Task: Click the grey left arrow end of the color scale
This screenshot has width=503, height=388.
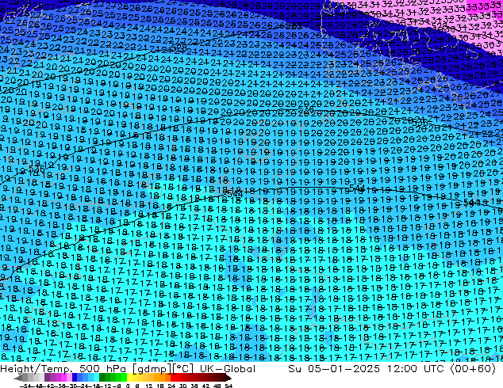Action: point(18,378)
